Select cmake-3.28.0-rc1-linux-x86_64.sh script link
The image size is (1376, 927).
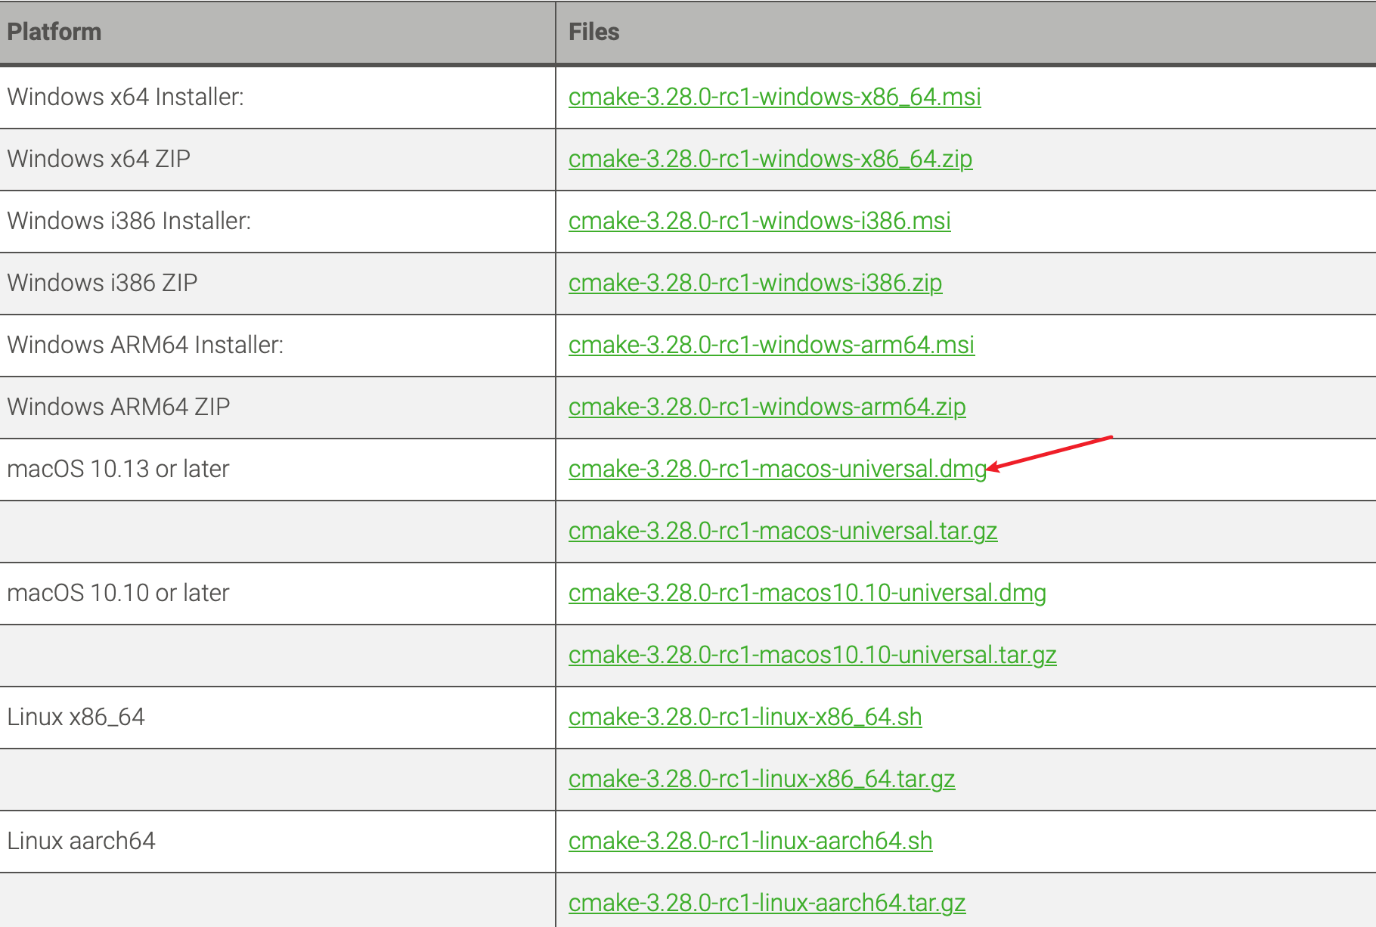pos(745,717)
